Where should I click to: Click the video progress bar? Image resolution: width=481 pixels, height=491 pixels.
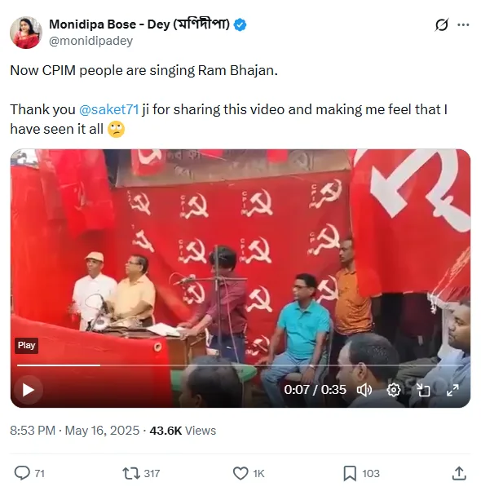pos(240,365)
